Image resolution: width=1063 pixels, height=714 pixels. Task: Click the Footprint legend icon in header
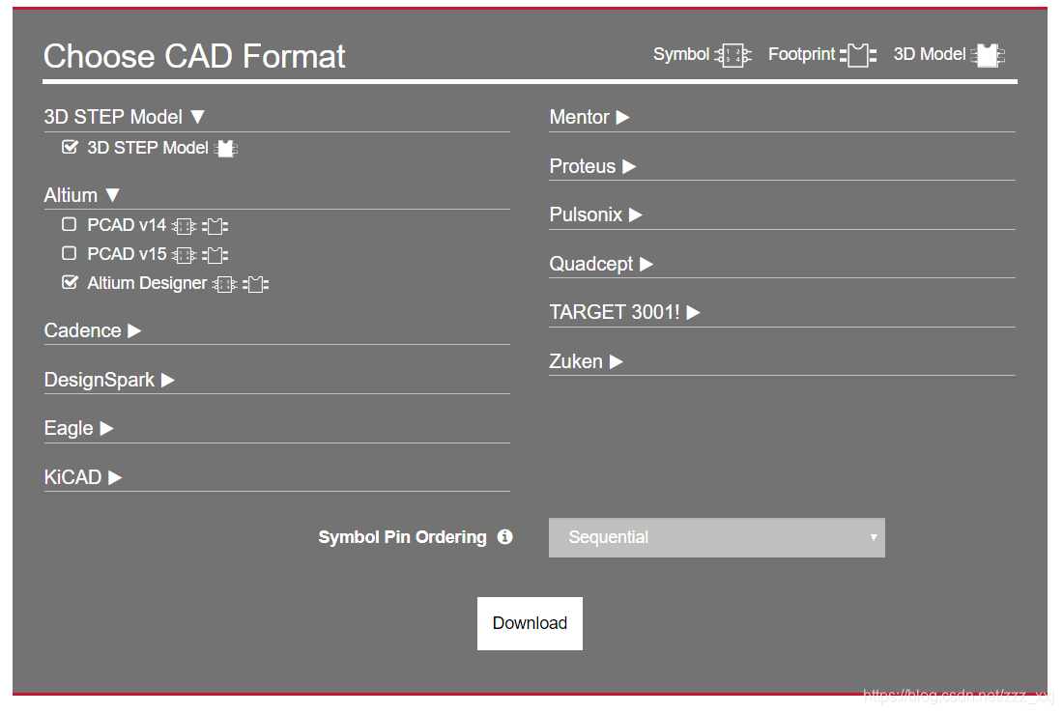click(x=857, y=55)
